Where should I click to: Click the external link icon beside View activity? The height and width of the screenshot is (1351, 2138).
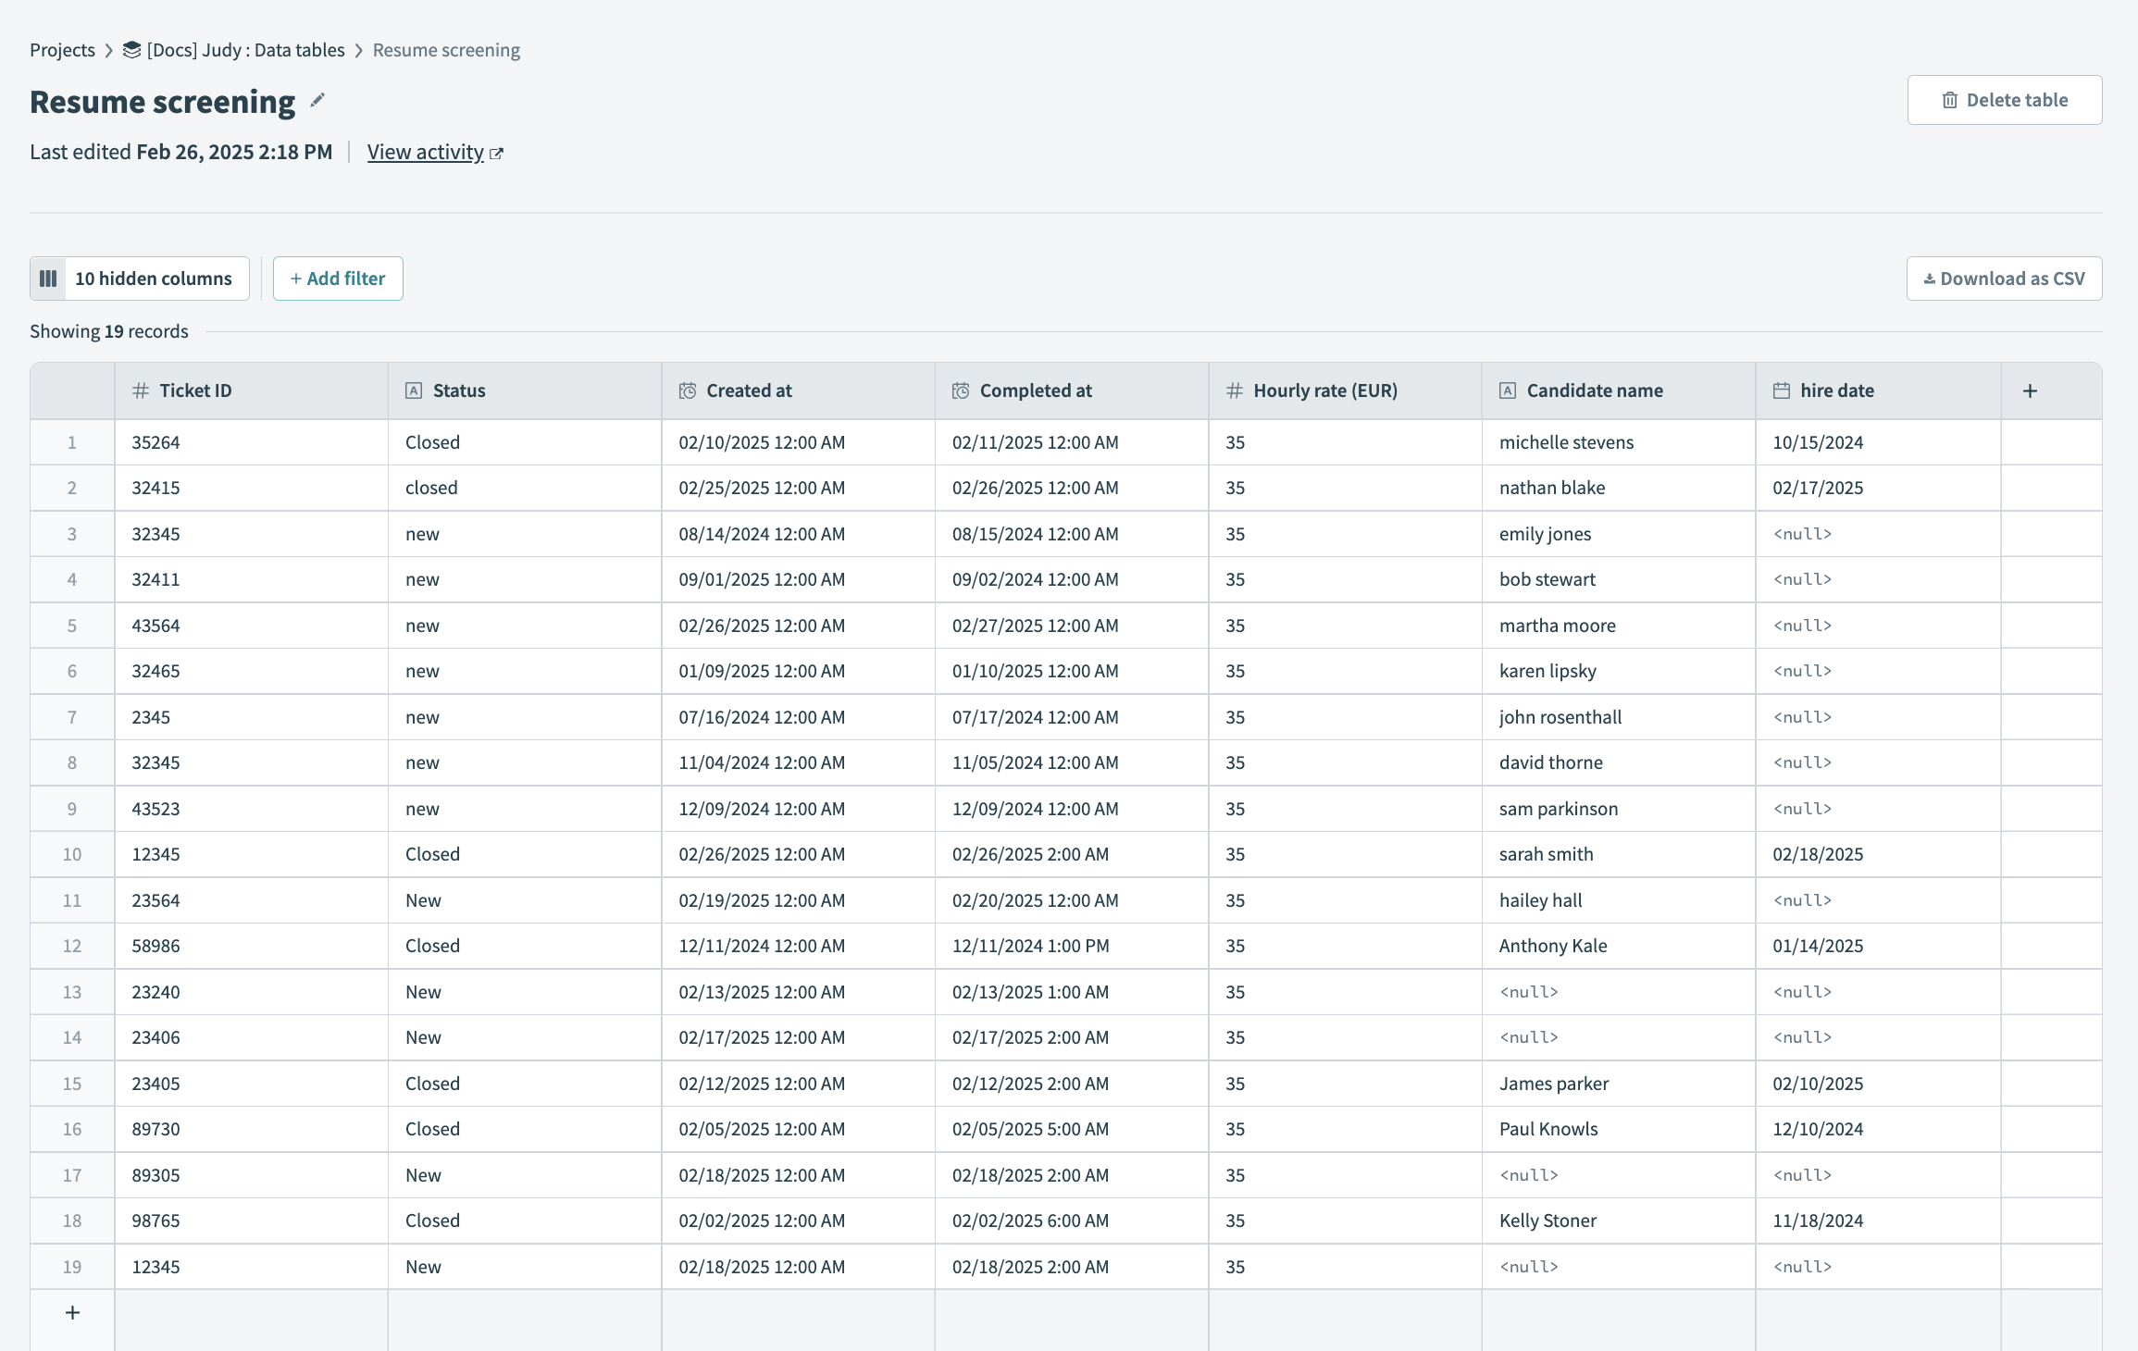coord(497,153)
